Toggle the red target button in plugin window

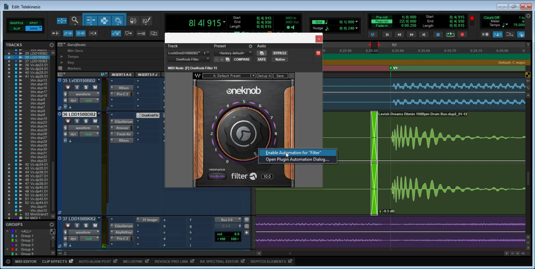coord(318,53)
